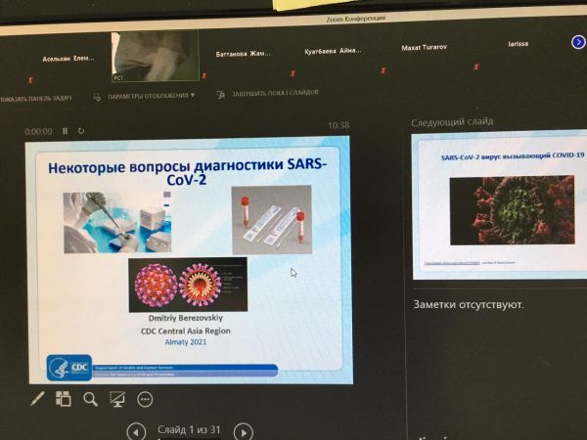Go to previous slide arrow

pos(136,431)
